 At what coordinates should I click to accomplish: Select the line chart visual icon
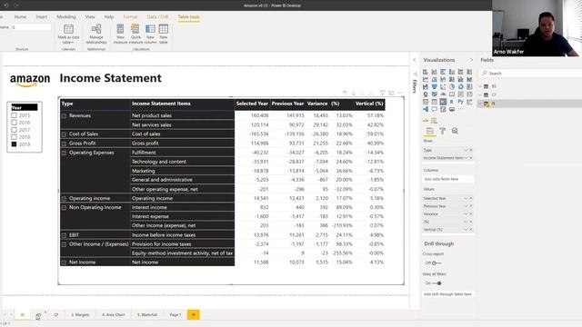[426, 79]
